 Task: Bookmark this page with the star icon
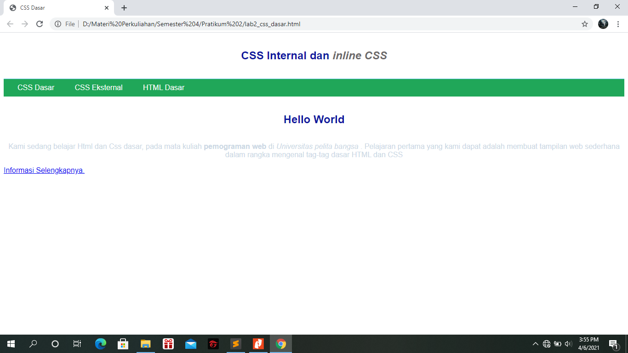pos(585,24)
